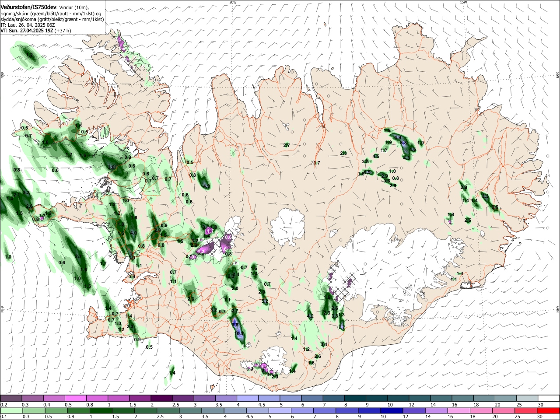Image resolution: width=560 pixels, height=420 pixels.
Task: Click the line "IT: Lau. 26. 04. 2025 06Z"
Action: click(x=27, y=25)
